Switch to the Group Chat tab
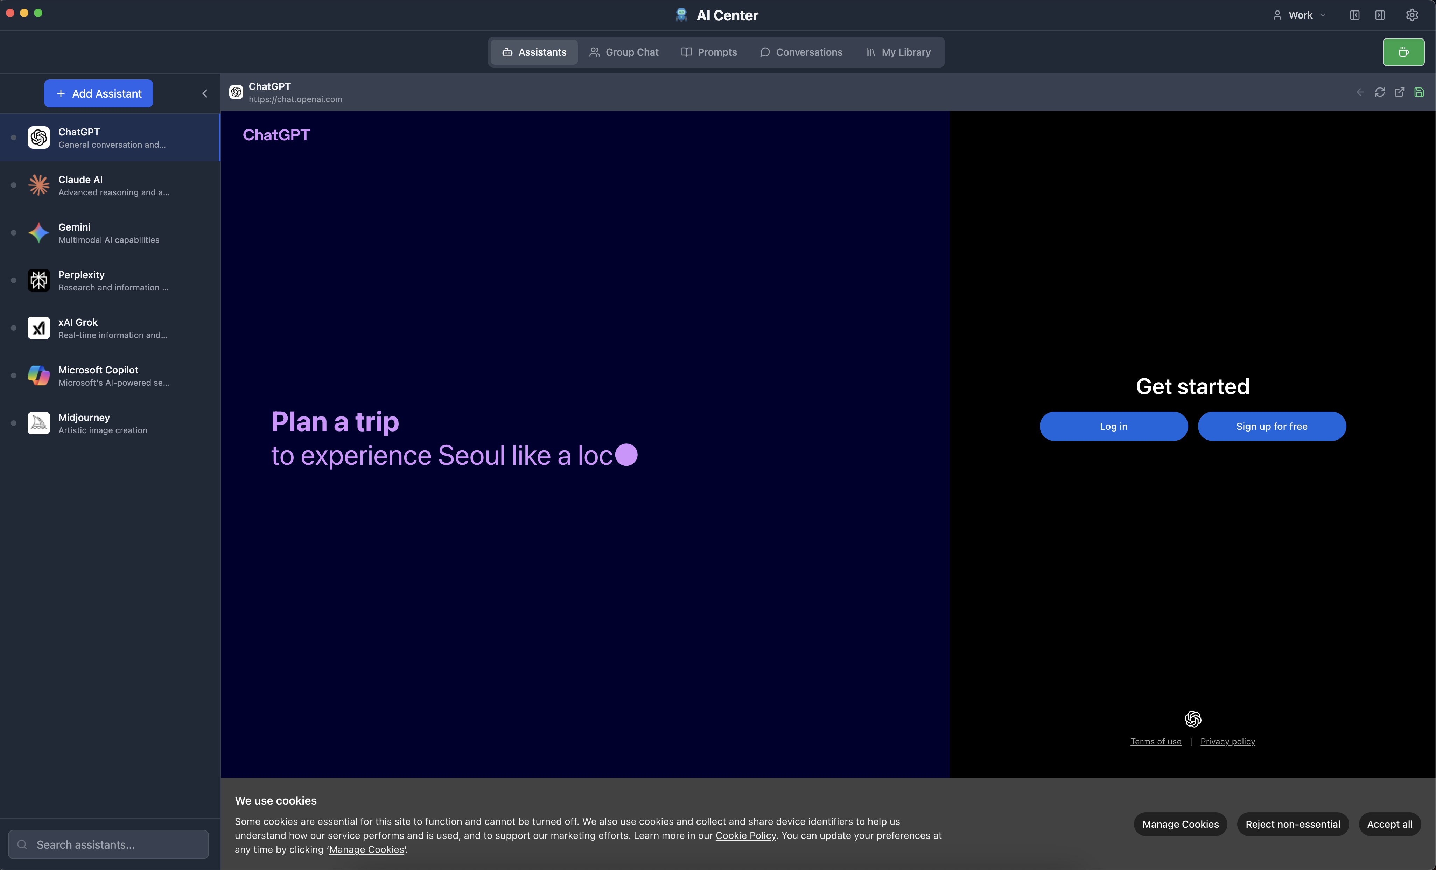The height and width of the screenshot is (870, 1436). (624, 52)
